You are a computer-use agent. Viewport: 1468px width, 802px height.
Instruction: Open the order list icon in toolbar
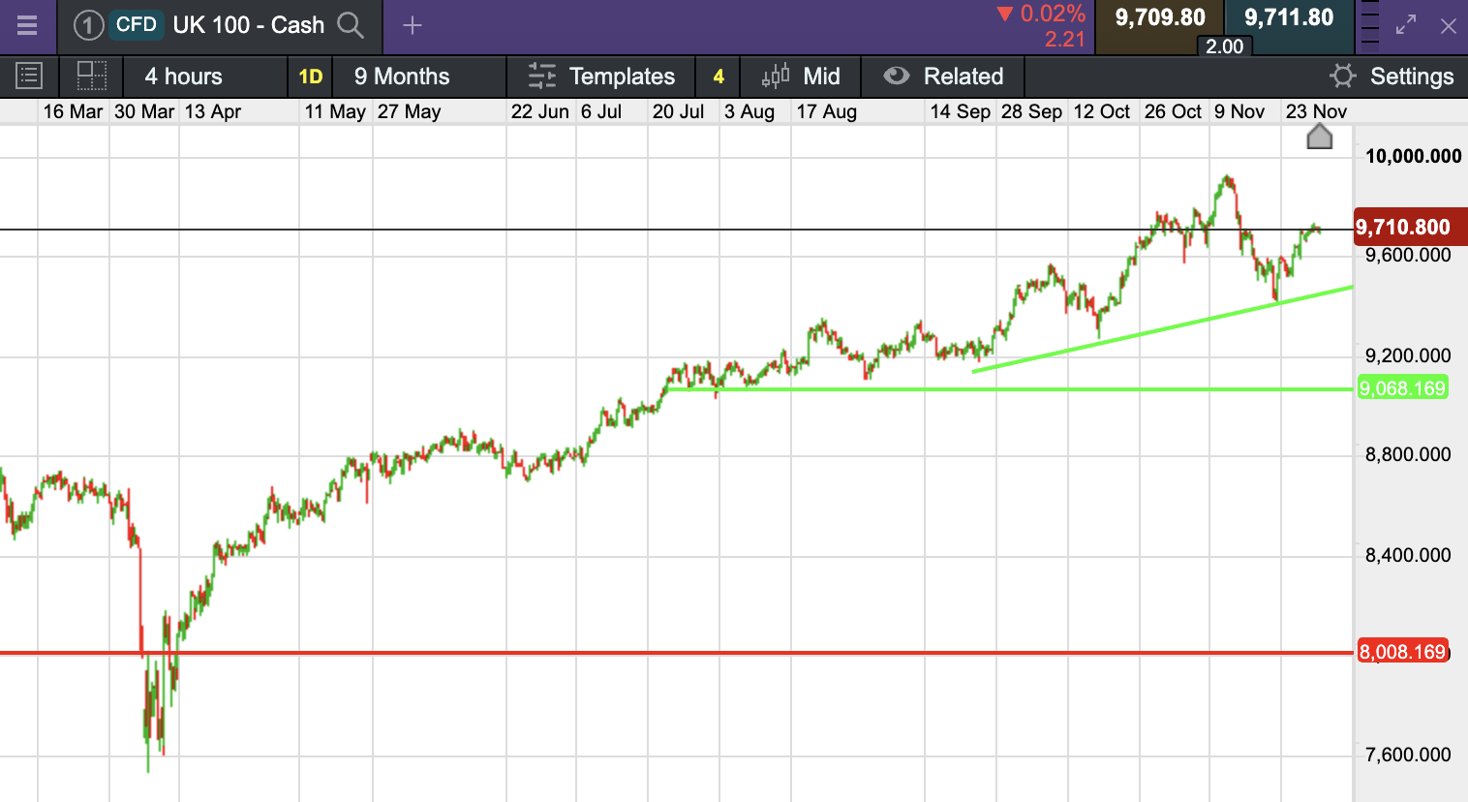(x=29, y=76)
